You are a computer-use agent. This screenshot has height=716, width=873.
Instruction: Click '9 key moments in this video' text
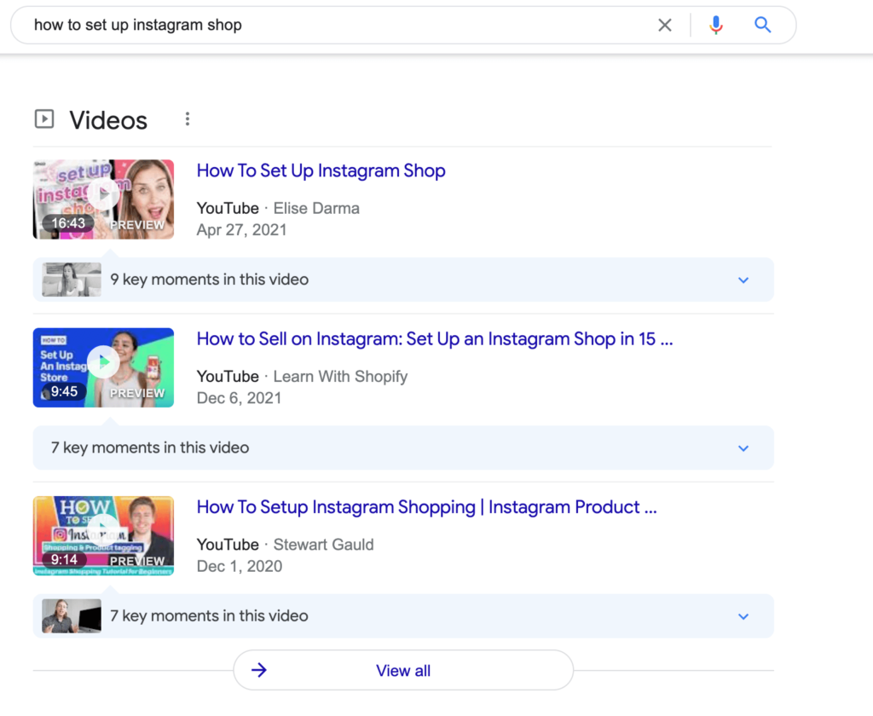point(210,280)
